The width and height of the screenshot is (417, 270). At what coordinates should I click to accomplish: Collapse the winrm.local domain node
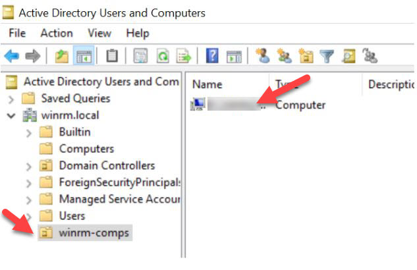[x=11, y=116]
